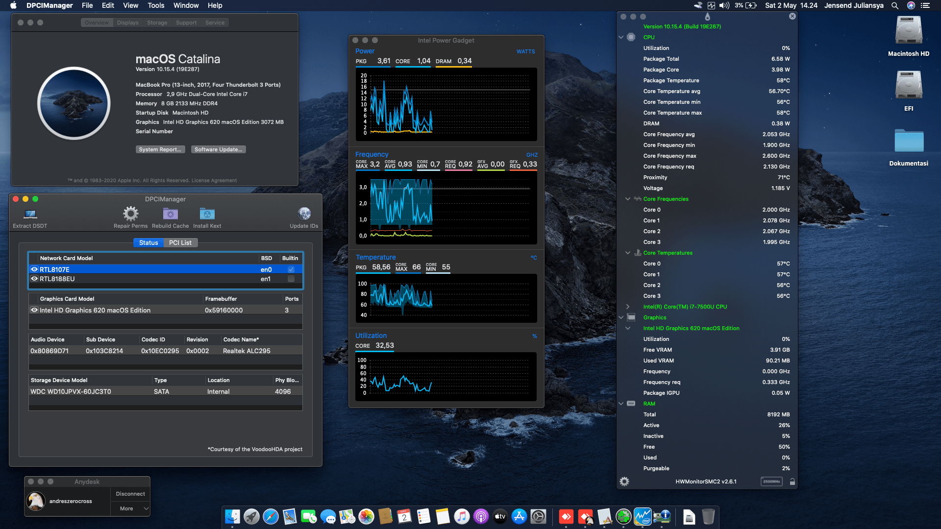Click the volume icon in menu bar
The width and height of the screenshot is (941, 529).
(724, 5)
